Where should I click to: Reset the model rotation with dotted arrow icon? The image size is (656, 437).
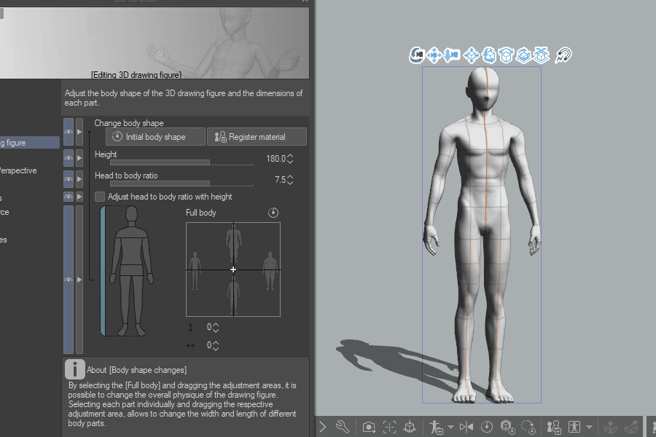[x=528, y=427]
